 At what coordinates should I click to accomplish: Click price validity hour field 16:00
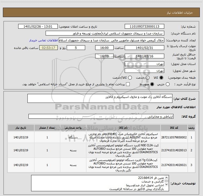tap(104, 56)
